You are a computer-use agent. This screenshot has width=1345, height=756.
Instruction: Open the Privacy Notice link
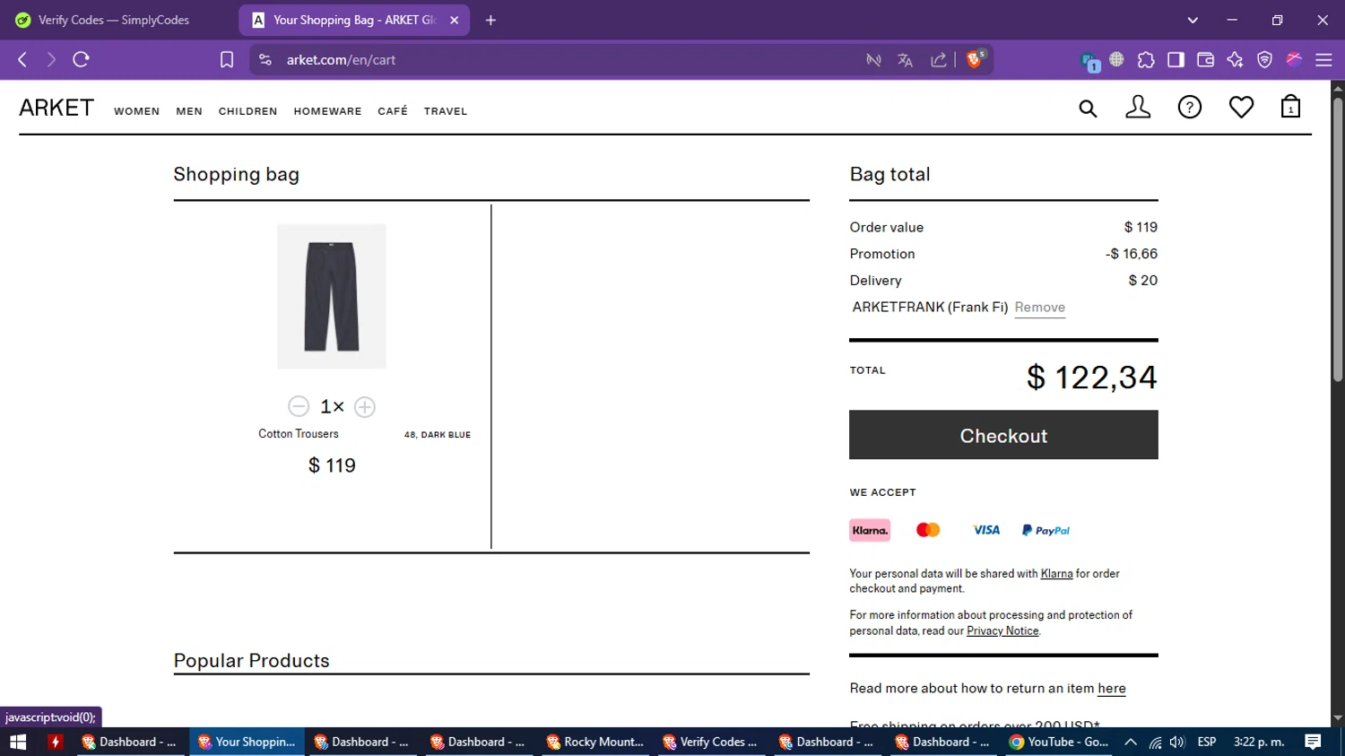pyautogui.click(x=1002, y=631)
